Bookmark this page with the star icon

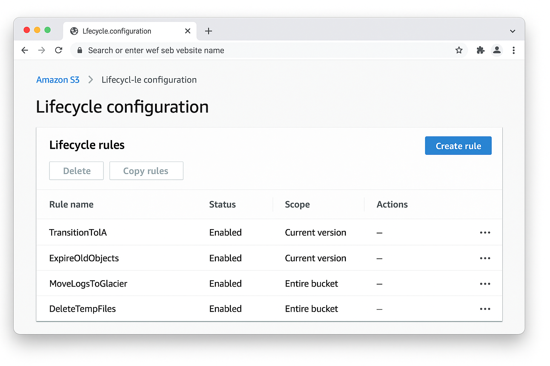point(459,50)
